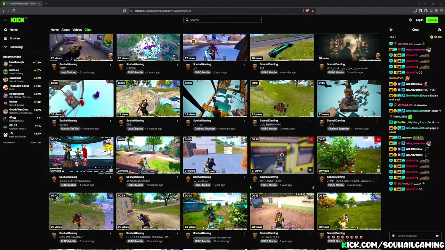View site information icon in address bar
The height and width of the screenshot is (250, 445).
tap(131, 11)
